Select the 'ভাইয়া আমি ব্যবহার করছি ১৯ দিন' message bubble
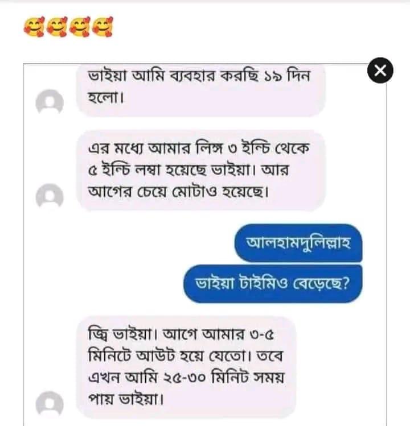The height and width of the screenshot is (426, 410). point(201,91)
